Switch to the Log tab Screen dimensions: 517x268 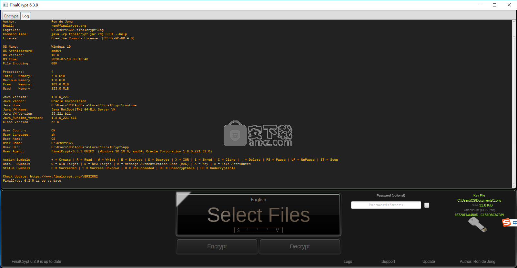click(25, 16)
